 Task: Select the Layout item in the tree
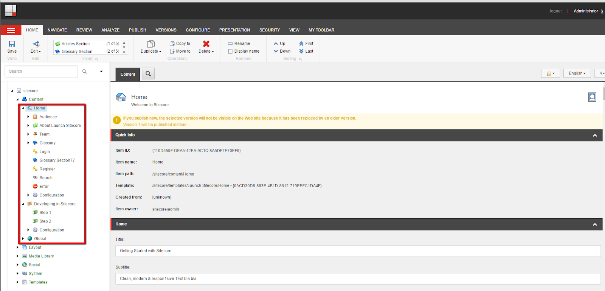point(35,247)
